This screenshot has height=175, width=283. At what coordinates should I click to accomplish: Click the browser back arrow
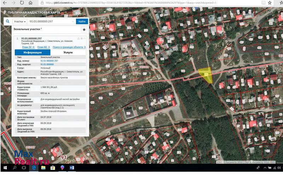tap(5, 3)
